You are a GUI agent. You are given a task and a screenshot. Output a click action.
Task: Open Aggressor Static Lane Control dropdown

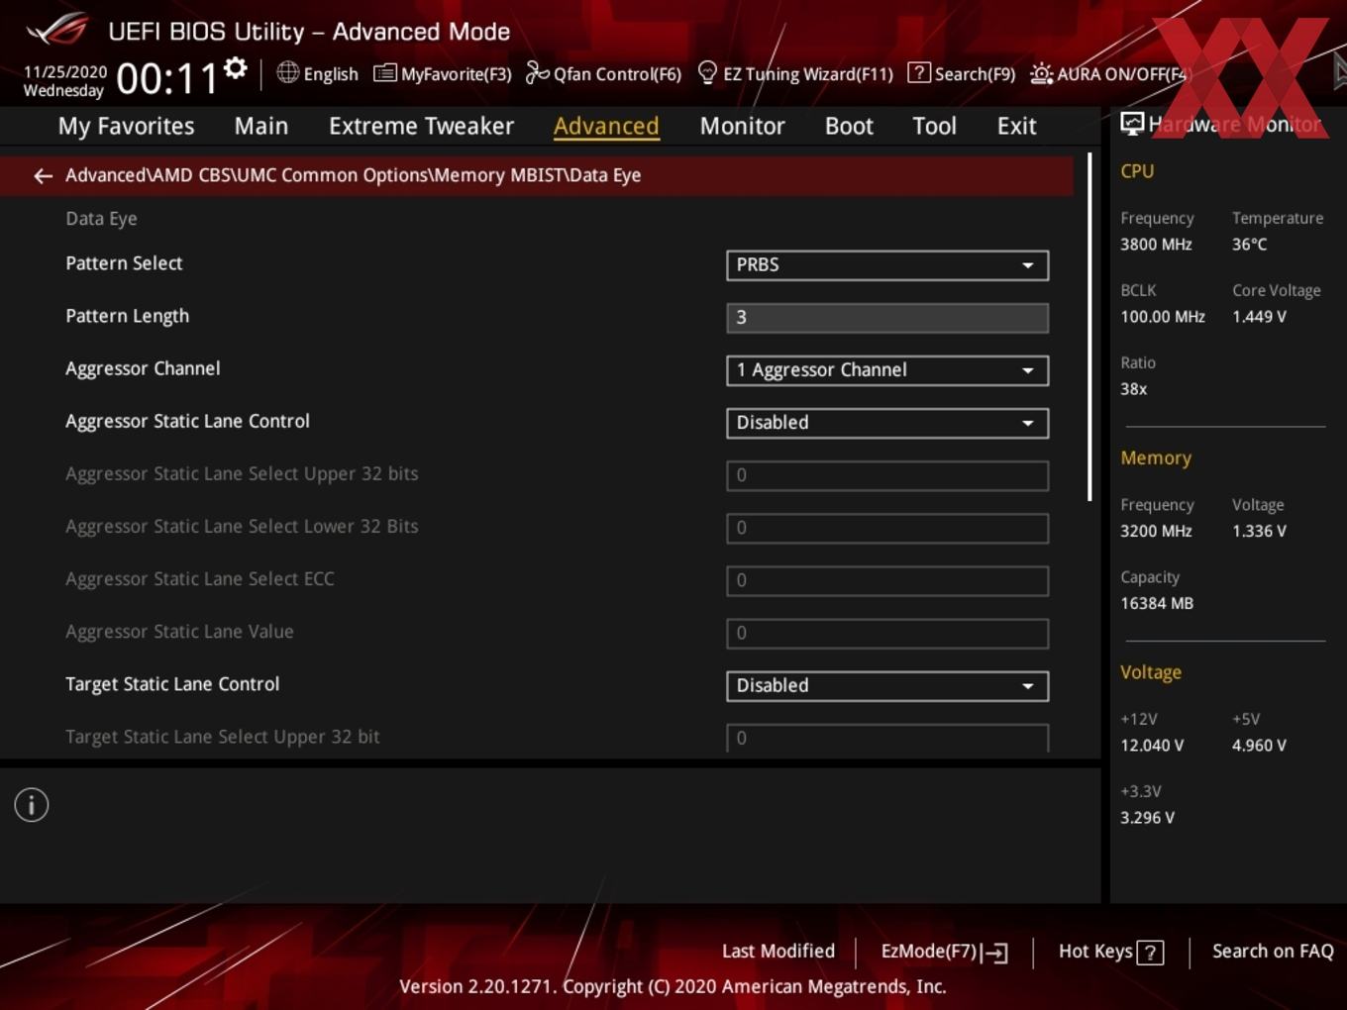tap(887, 423)
